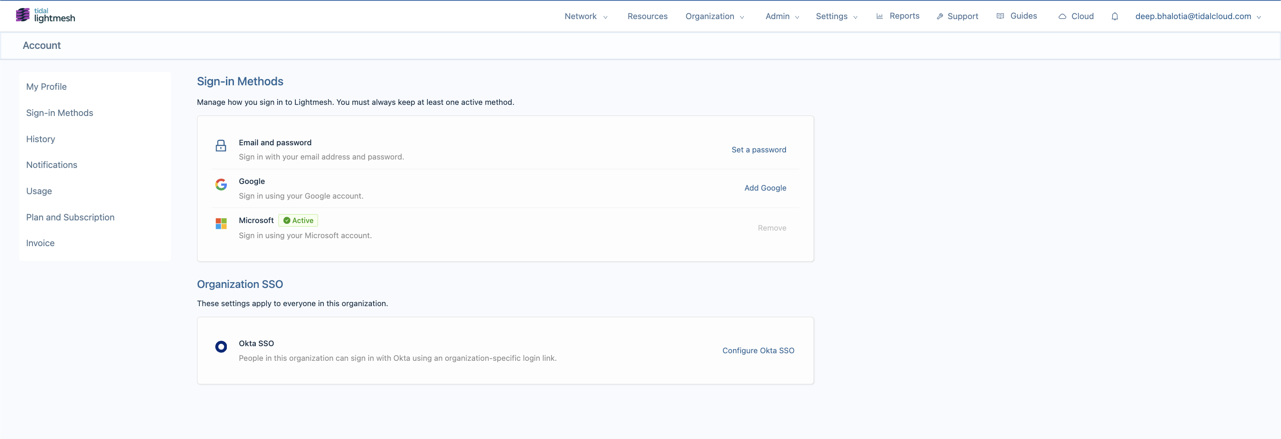
Task: Click the Support wrench icon
Action: coord(939,16)
